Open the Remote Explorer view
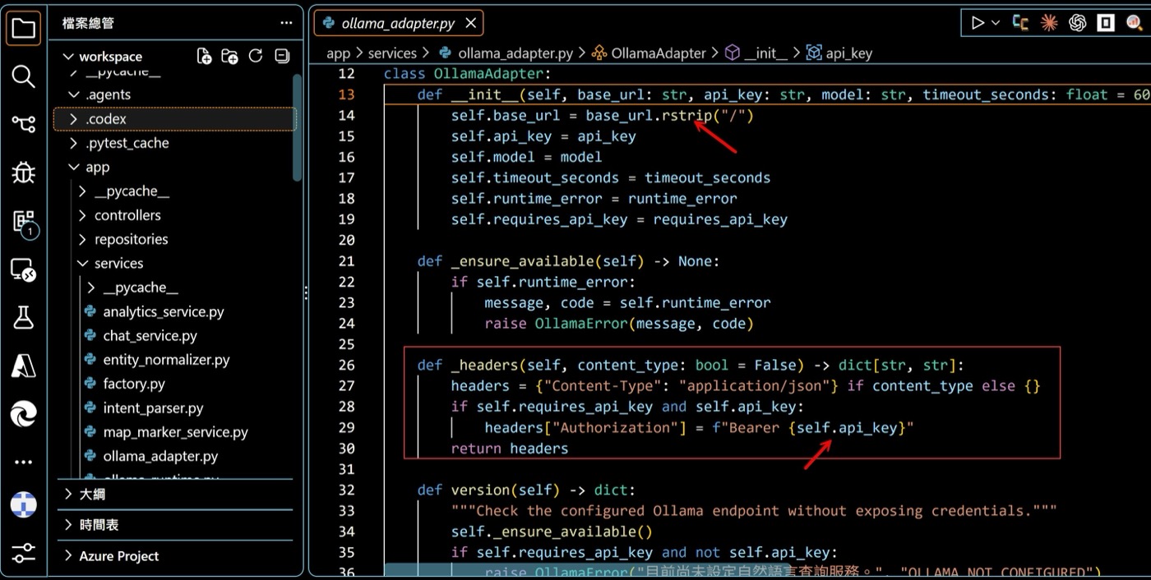1151x580 pixels. point(23,269)
